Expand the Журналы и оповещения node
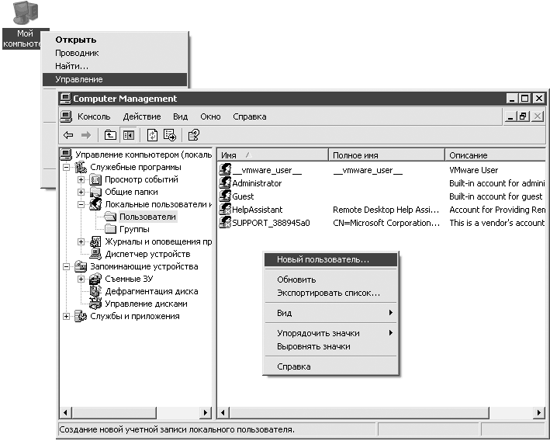The height and width of the screenshot is (441, 550). [81, 241]
